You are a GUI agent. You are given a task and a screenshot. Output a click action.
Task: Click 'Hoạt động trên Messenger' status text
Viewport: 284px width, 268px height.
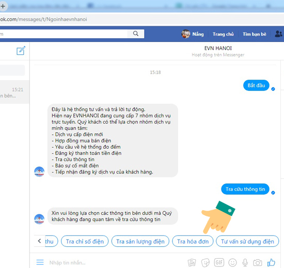[218, 55]
